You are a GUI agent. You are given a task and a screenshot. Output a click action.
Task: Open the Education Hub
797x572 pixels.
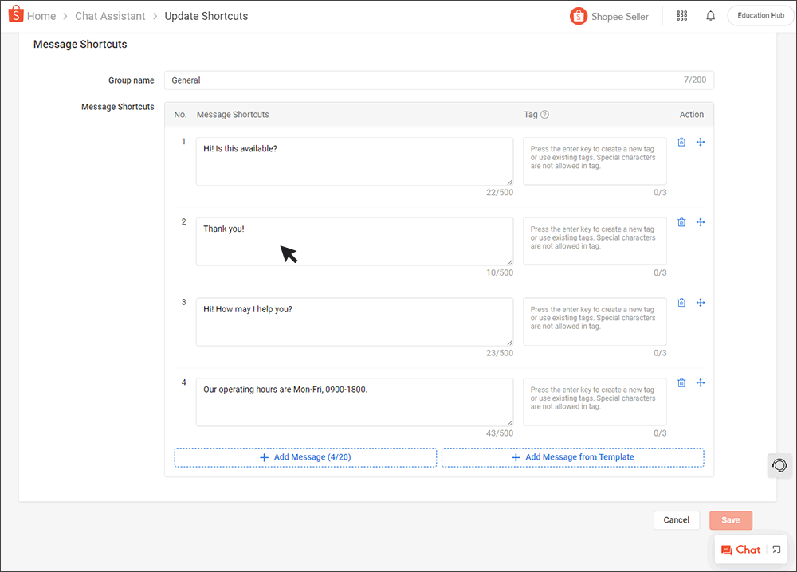[760, 14]
